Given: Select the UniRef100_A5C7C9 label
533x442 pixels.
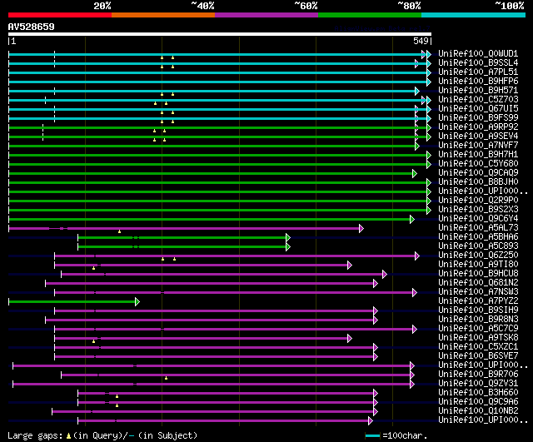Looking at the screenshot, I should (x=478, y=329).
